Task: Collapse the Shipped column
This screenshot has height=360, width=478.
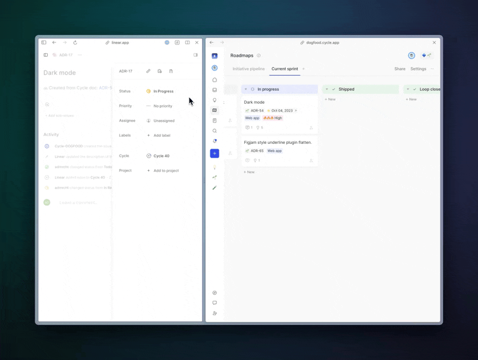Action: [327, 89]
